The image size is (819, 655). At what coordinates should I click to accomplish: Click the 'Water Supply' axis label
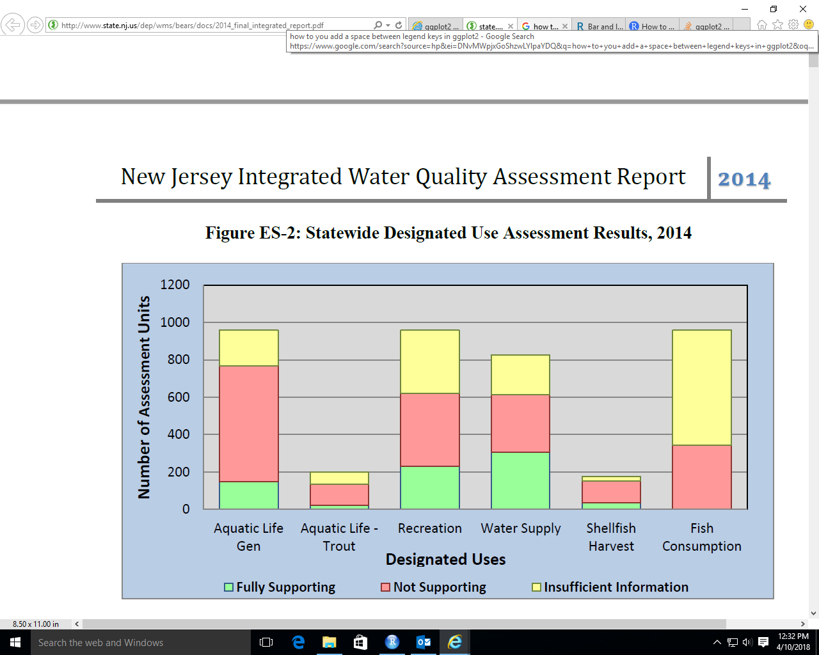tap(521, 529)
